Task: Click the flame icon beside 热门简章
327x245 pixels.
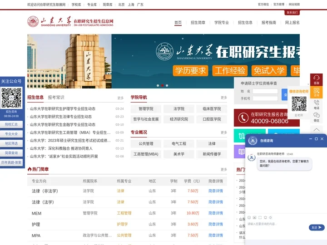Action: click(30, 169)
